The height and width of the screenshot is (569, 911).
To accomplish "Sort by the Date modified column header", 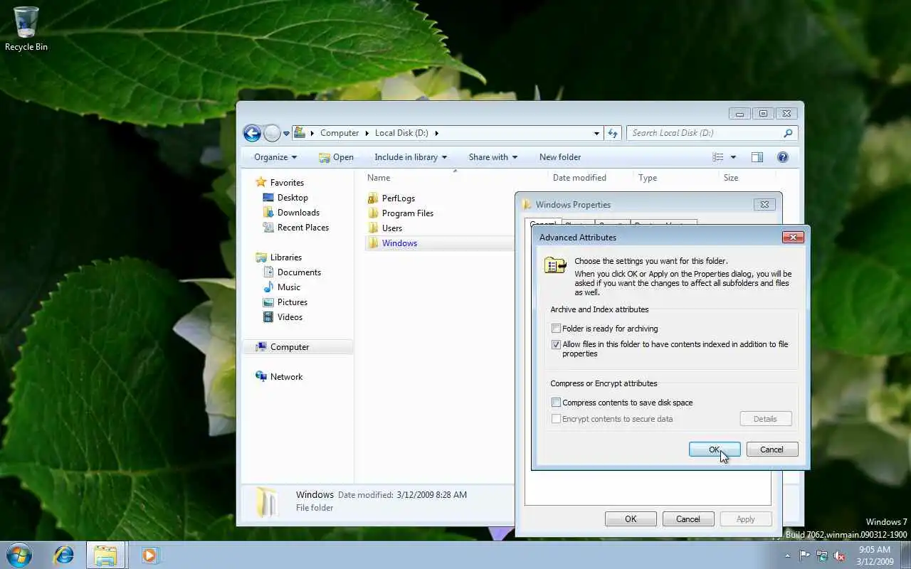I will pyautogui.click(x=591, y=178).
